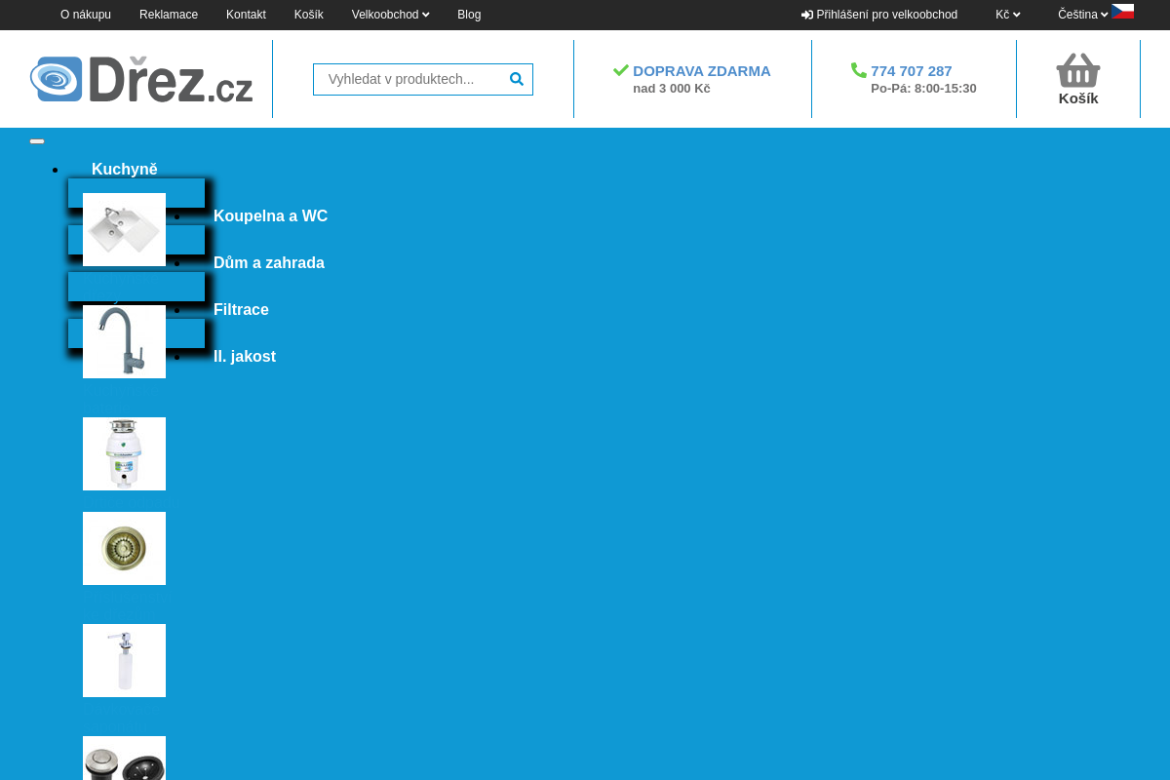Open the waste disposer thumbnail
The height and width of the screenshot is (780, 1170).
pyautogui.click(x=124, y=453)
